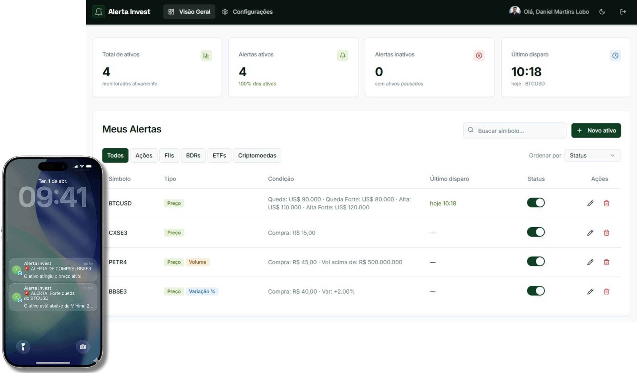Delete the CXSE3 alert with trash icon
The height and width of the screenshot is (373, 637).
(606, 233)
